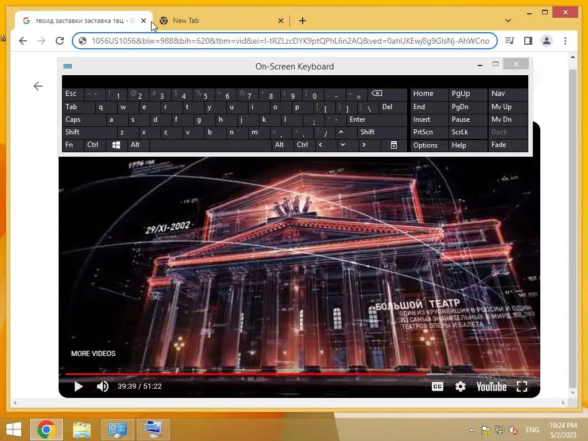
Task: Click the Mv Up key
Action: click(508, 107)
